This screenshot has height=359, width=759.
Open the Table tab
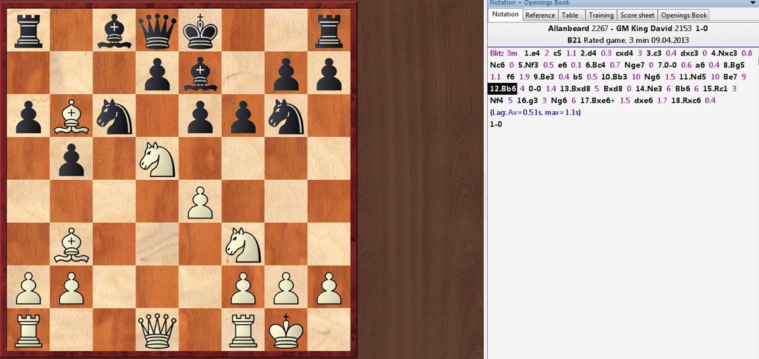(570, 15)
